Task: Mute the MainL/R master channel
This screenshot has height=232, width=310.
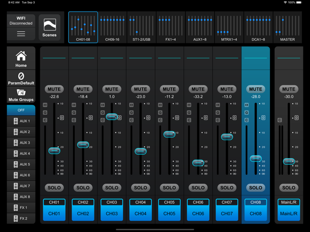Action: click(289, 89)
